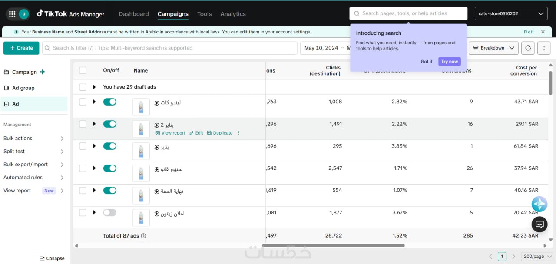Click the smart creative icon next to نهاية السنة
556x264 pixels.
tap(157, 191)
